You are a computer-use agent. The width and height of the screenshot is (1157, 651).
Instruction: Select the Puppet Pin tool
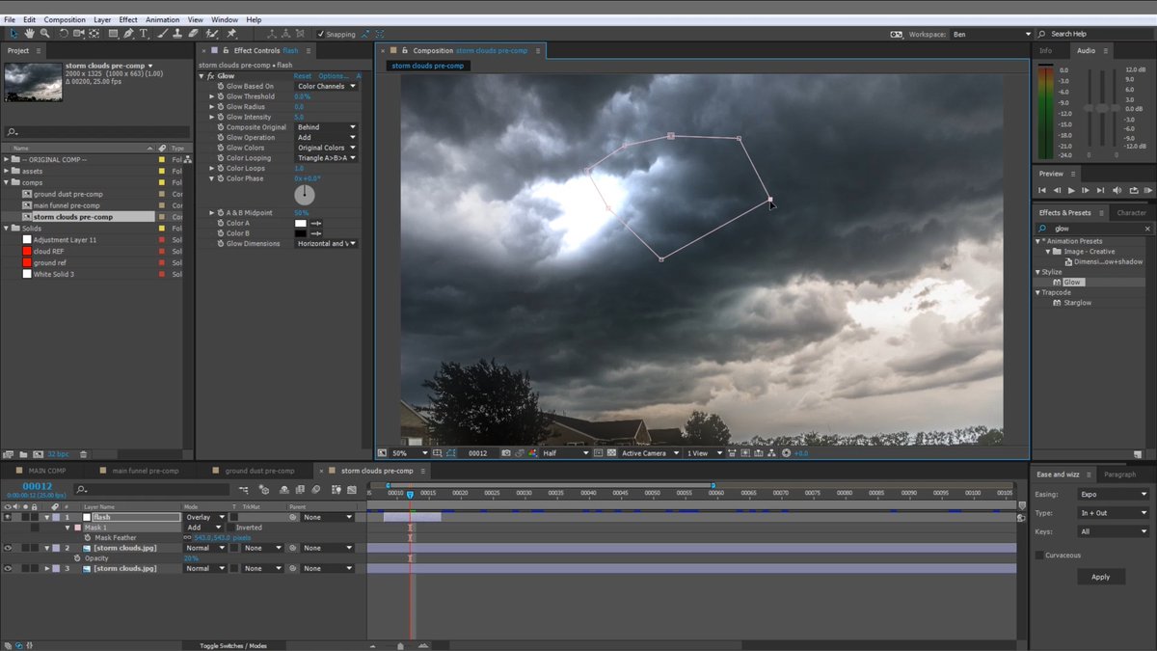point(229,34)
